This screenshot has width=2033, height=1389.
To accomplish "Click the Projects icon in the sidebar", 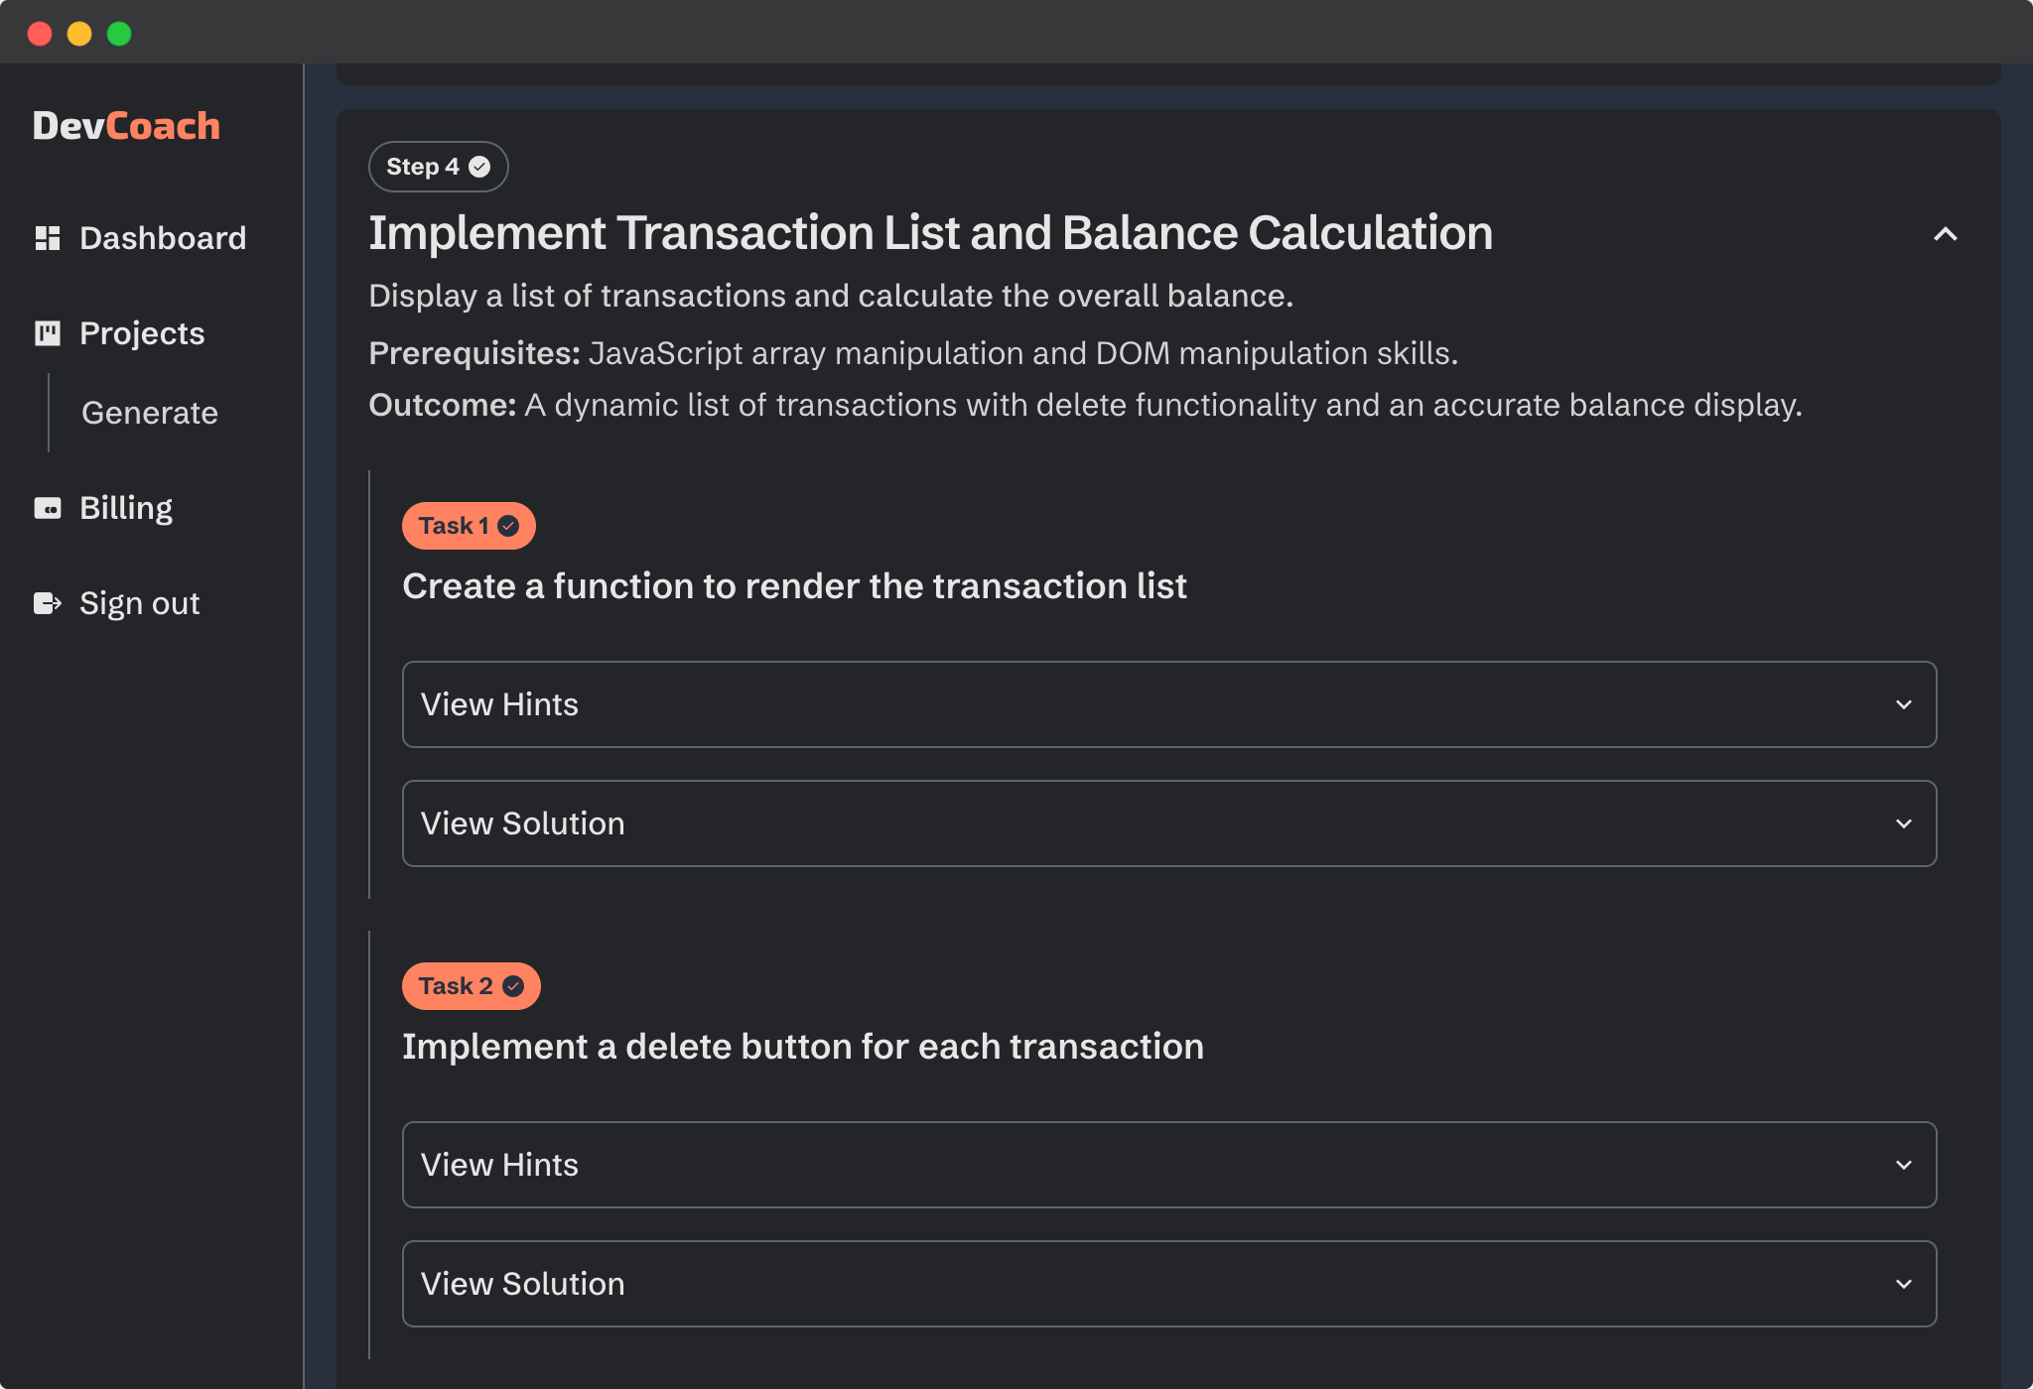I will click(x=48, y=333).
